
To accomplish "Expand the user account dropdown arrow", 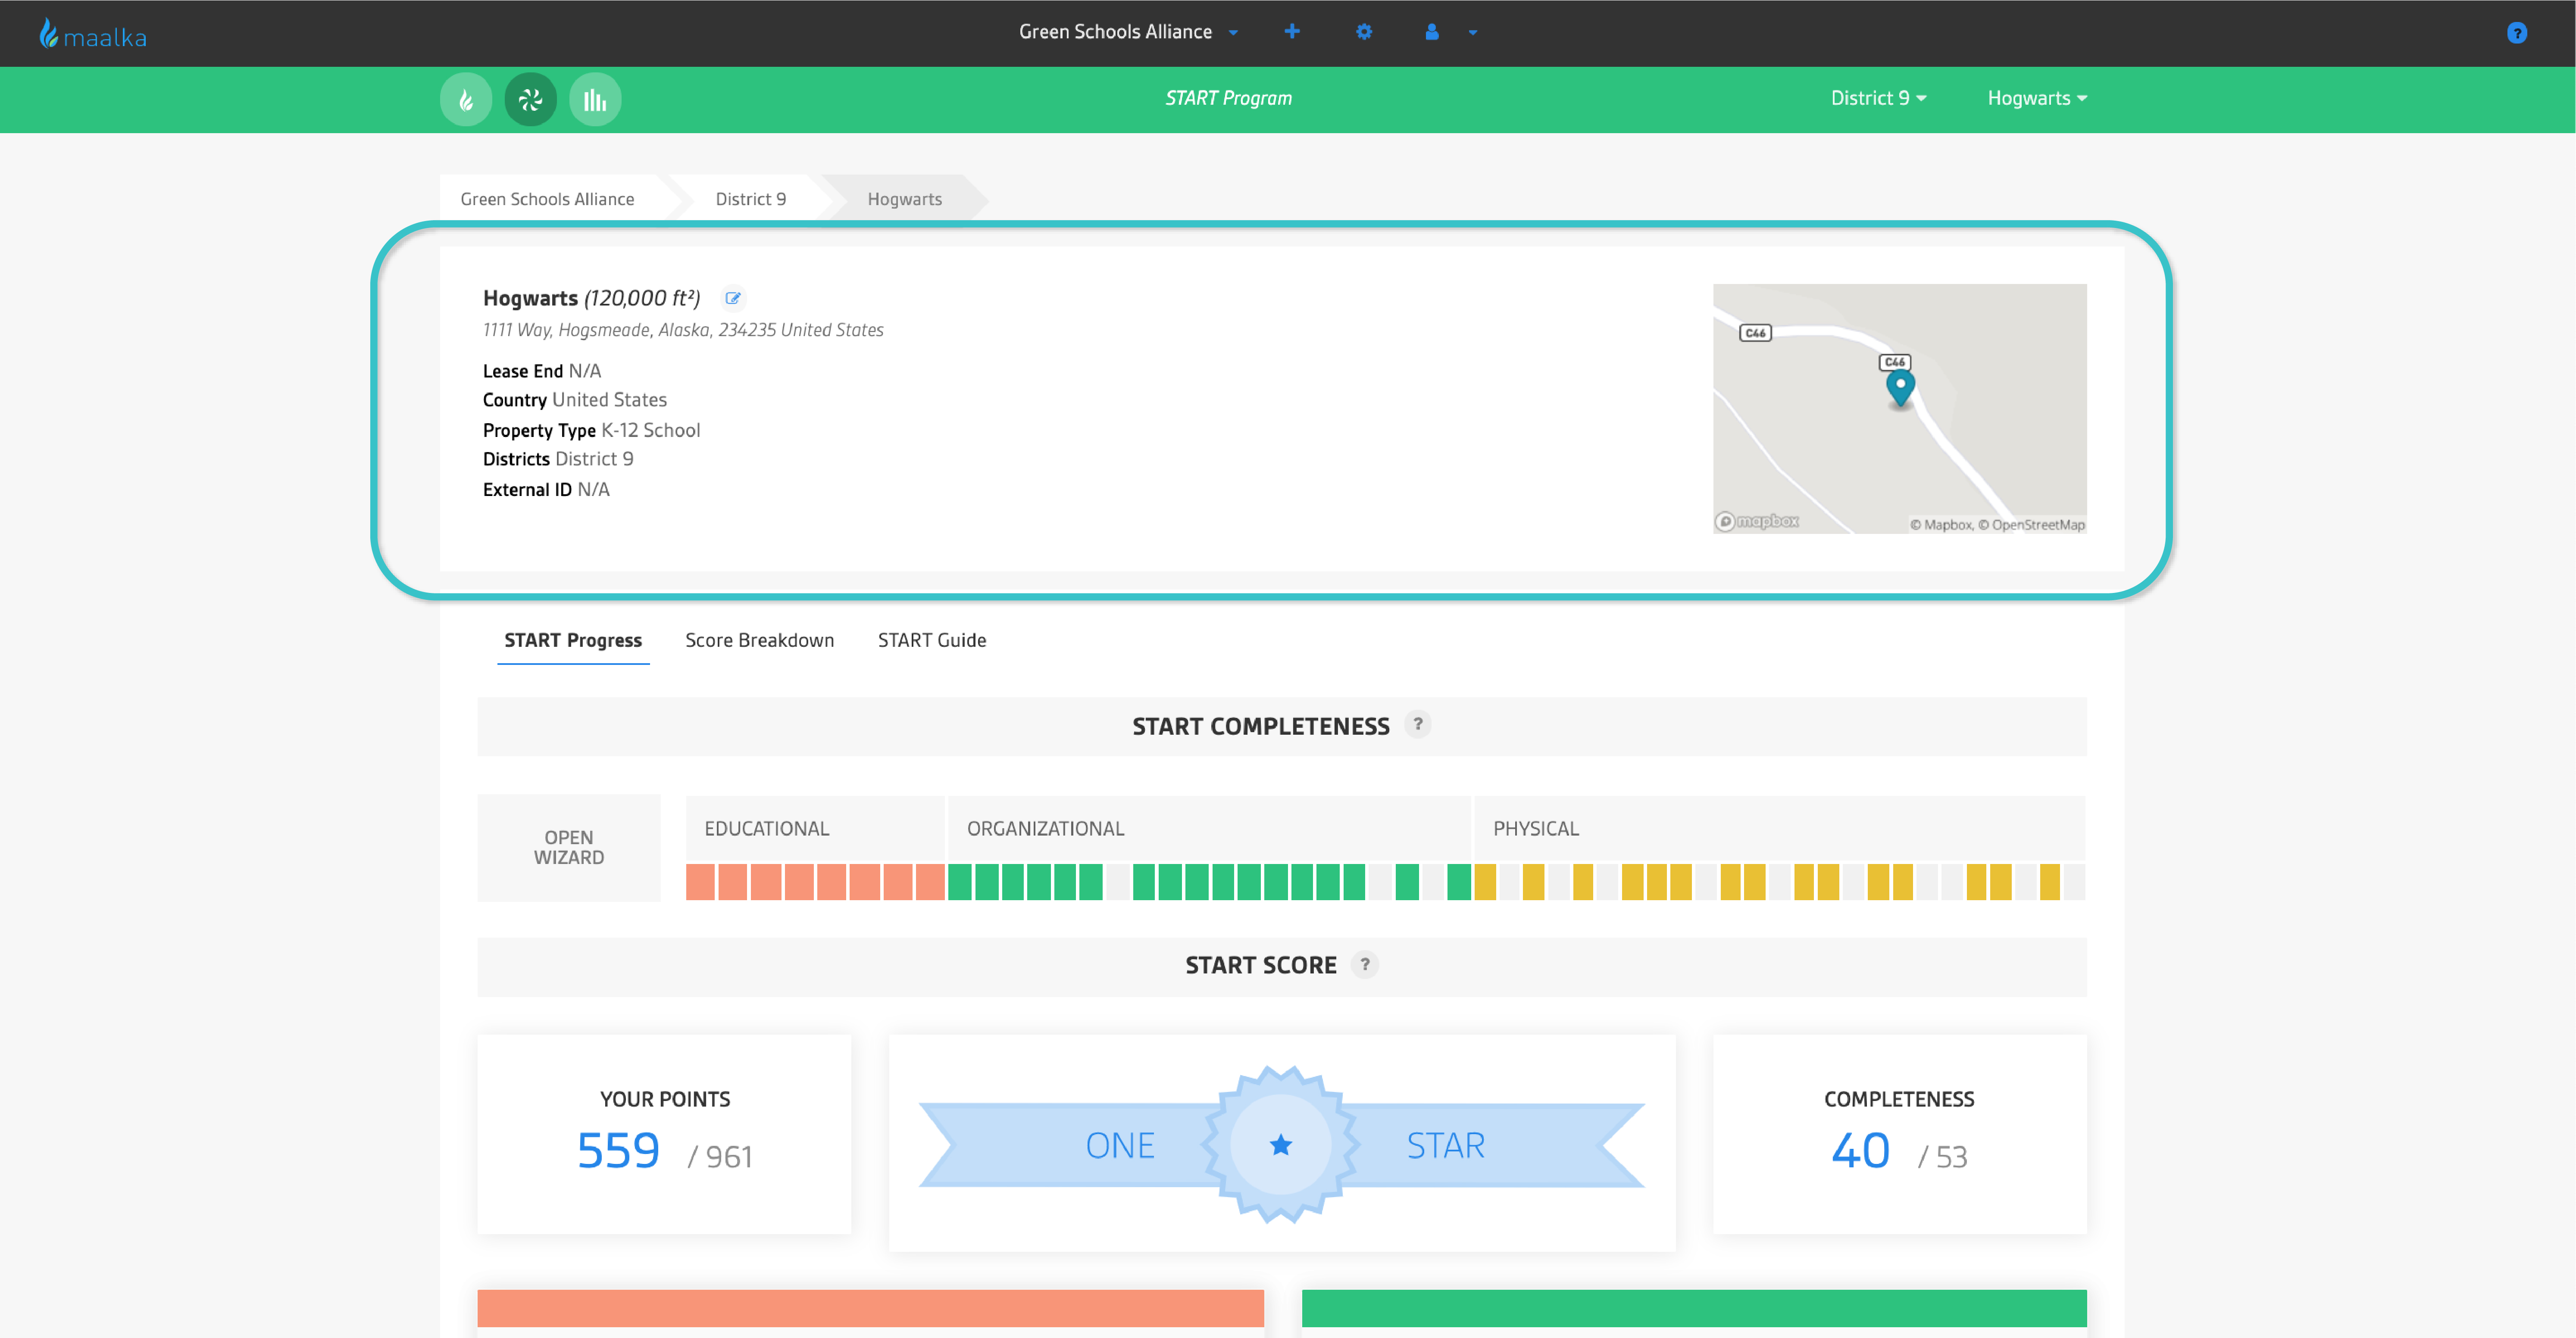I will 1473,33.
